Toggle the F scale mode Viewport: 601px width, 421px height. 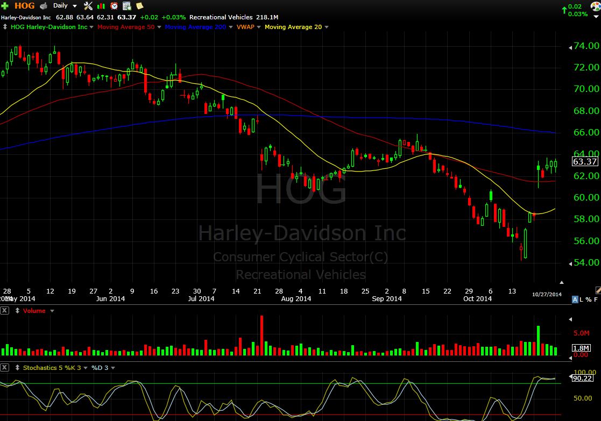pos(596,299)
